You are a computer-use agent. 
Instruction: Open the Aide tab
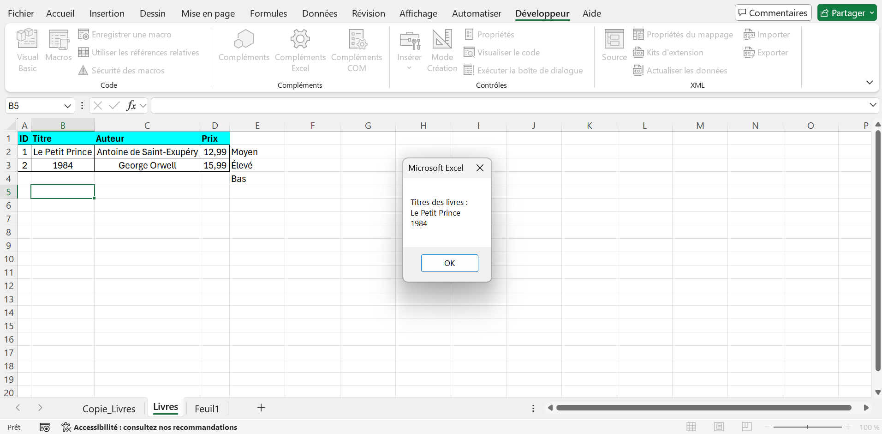[x=591, y=13]
